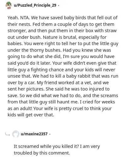Click the dot separator after maxine2357

pyautogui.click(x=50, y=134)
